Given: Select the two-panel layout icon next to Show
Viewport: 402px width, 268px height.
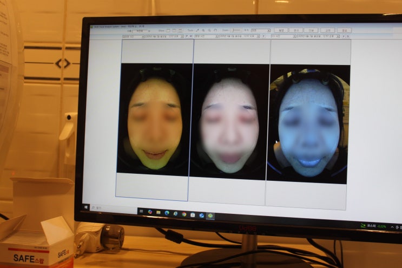Looking at the screenshot, I should tap(174, 31).
